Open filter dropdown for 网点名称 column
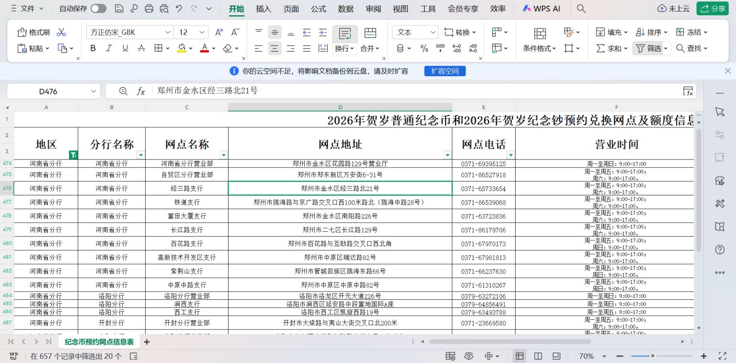Viewport: 736px width, 363px height. pyautogui.click(x=224, y=155)
